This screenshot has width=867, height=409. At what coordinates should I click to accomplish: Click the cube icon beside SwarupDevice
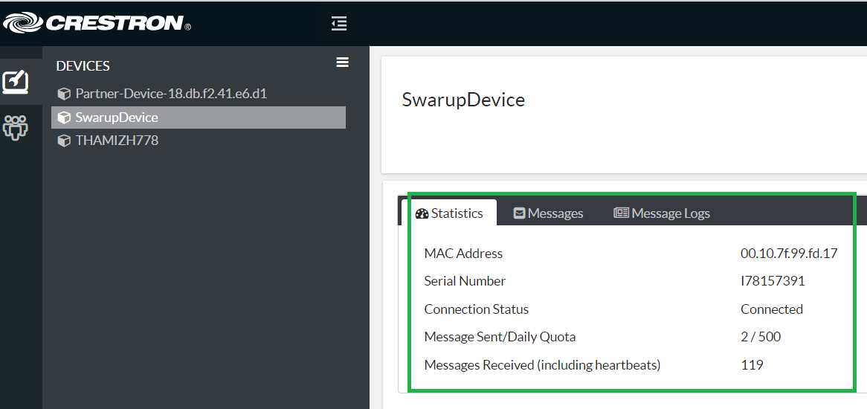(64, 117)
